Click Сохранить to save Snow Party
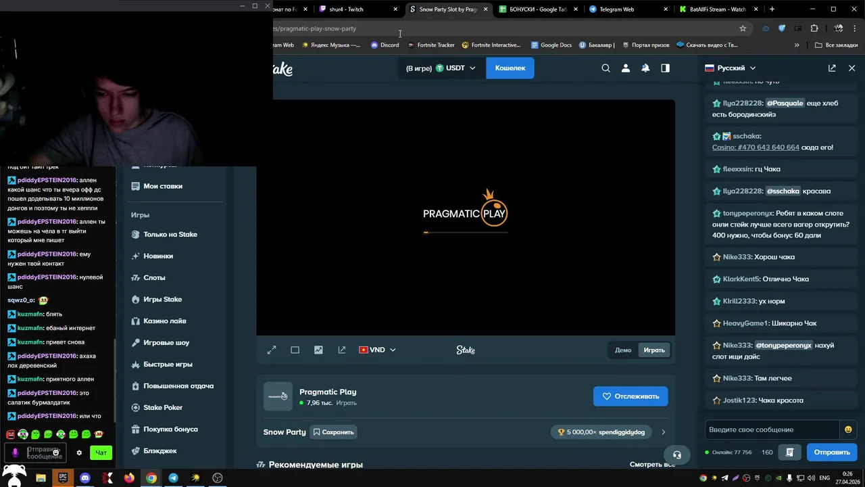865x487 pixels. click(333, 432)
